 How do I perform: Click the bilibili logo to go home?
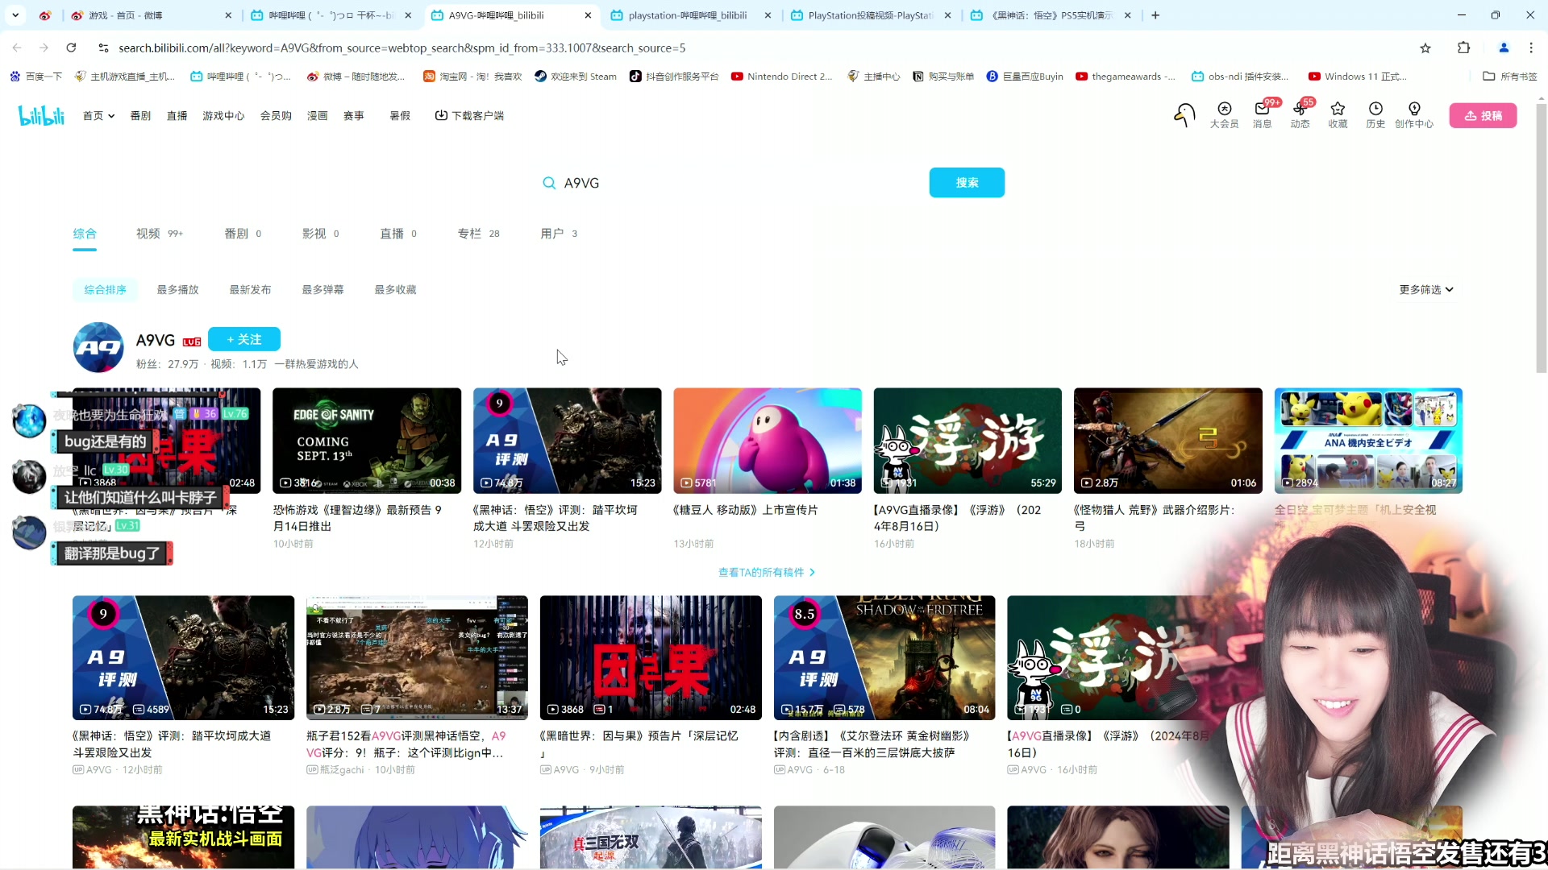(40, 114)
